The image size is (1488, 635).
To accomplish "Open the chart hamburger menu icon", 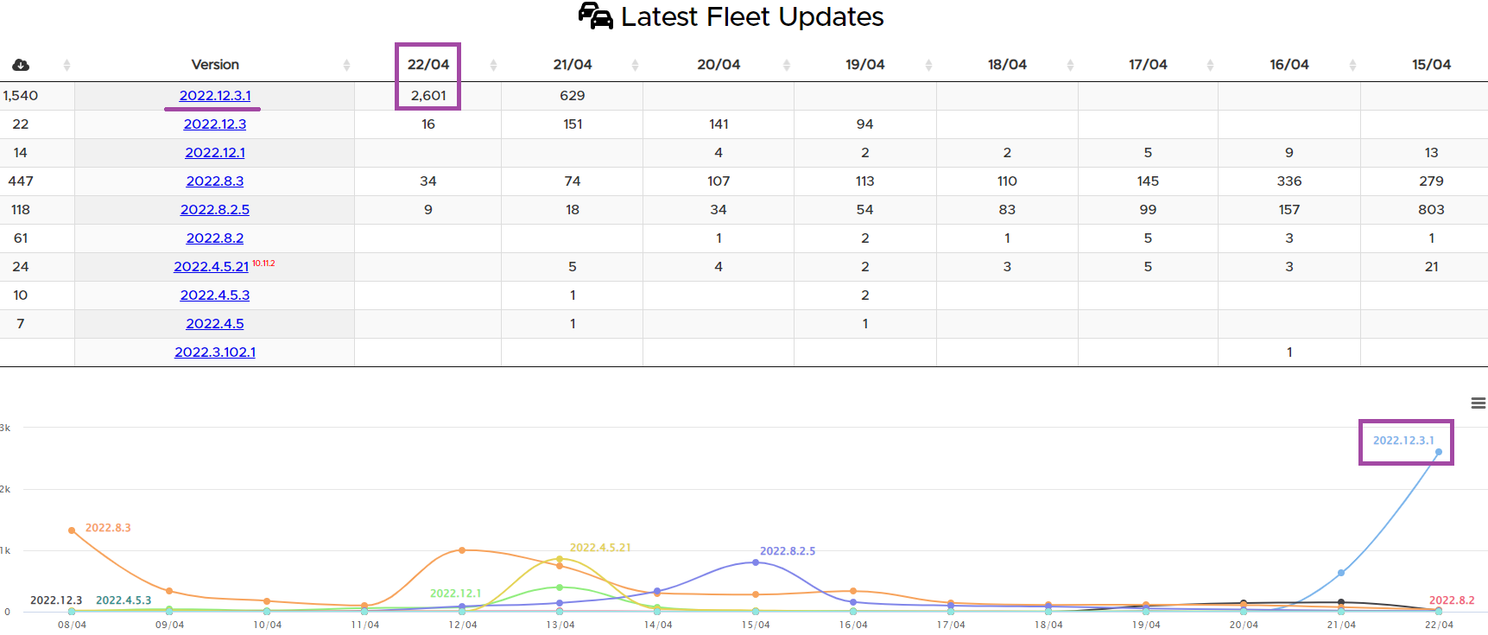I will click(x=1478, y=403).
